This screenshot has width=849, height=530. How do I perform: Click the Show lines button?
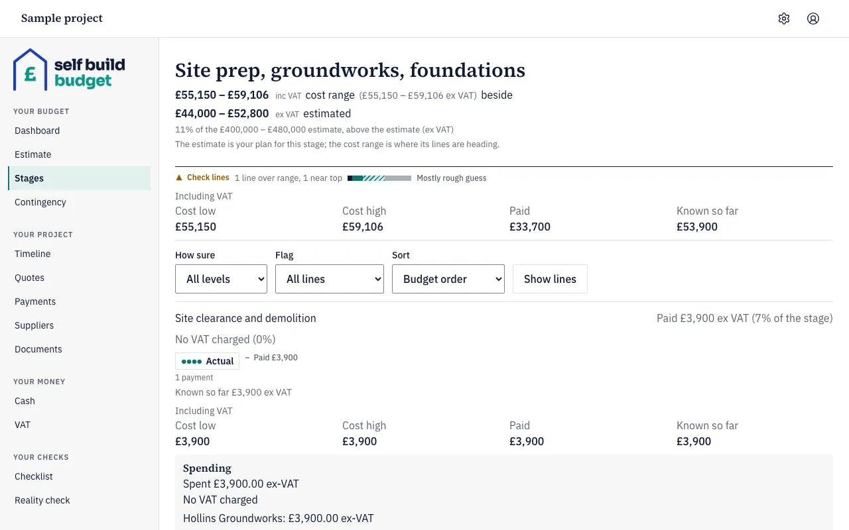[550, 279]
